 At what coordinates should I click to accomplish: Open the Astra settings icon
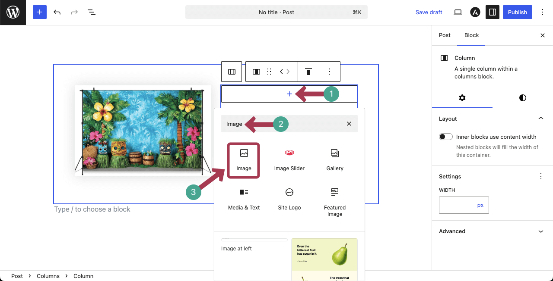click(x=475, y=12)
